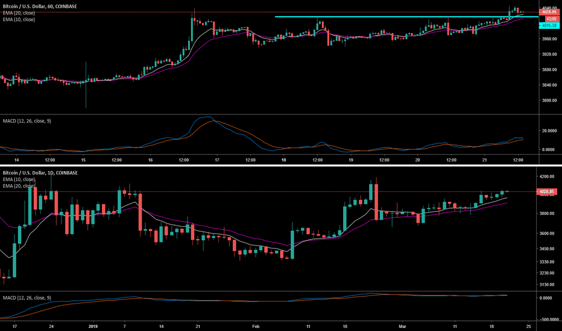
Task: Select 'EMA (20, close)' legend on daily chart
Action: click(19, 186)
